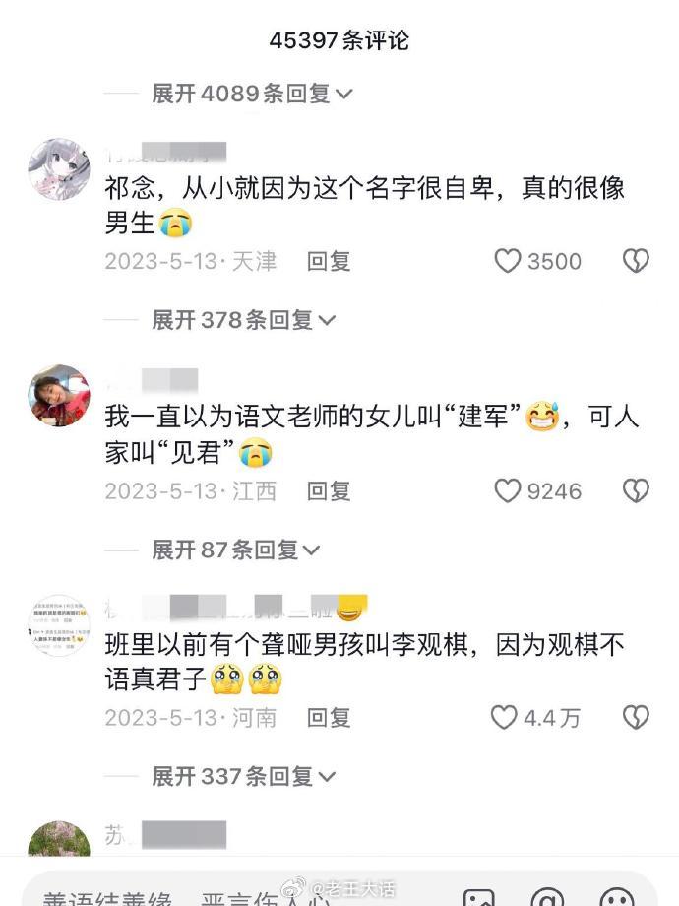Screen dimensions: 679x906
Task: Dislike the Jiangxi comment via broken heart
Action: click(x=636, y=491)
